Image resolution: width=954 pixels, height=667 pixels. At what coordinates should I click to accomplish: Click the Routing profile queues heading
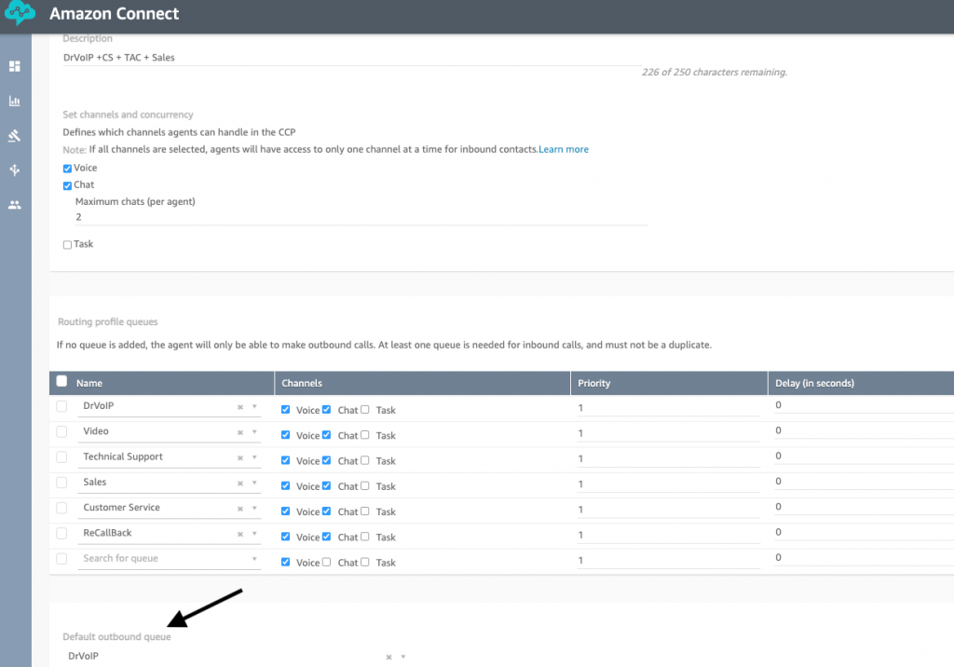click(108, 322)
